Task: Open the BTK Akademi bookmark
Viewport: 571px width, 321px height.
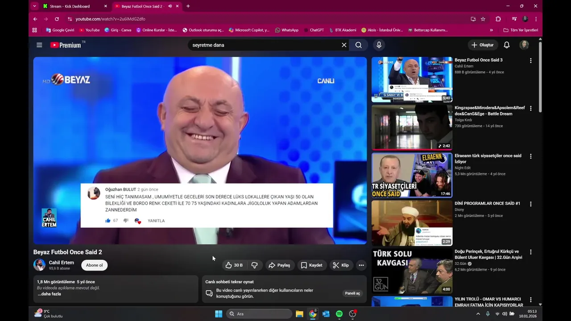Action: (343, 30)
